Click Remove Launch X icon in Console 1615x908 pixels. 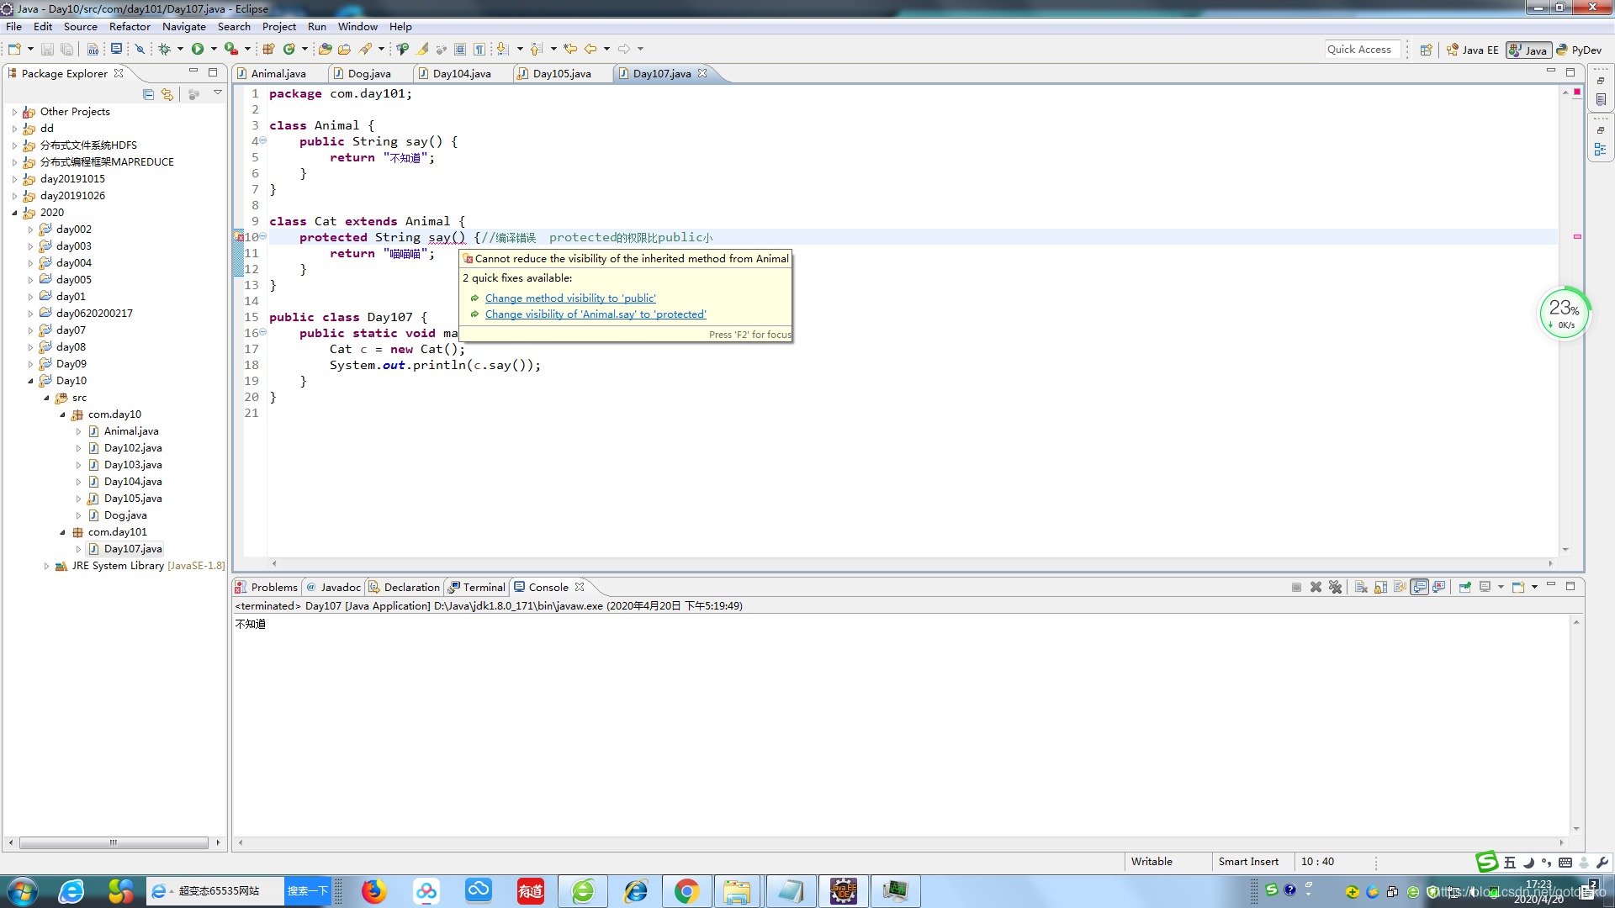pyautogui.click(x=1316, y=587)
